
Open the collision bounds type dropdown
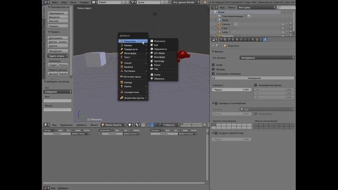point(267,109)
